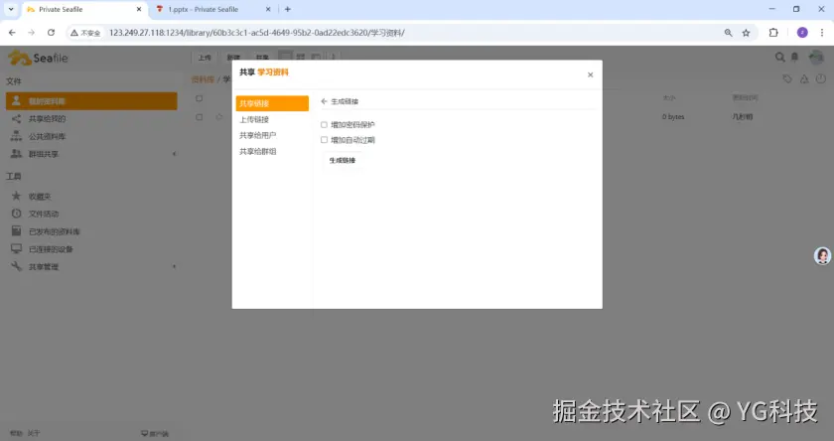Switch to grid view mode icon

coord(301,57)
